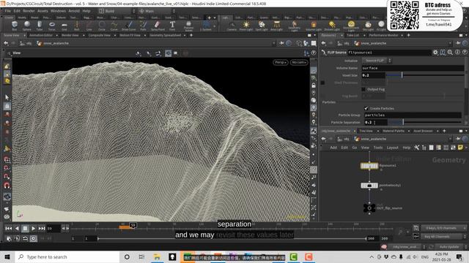Add a Volume Light from shelf
The image size is (469, 263).
[x=314, y=26]
